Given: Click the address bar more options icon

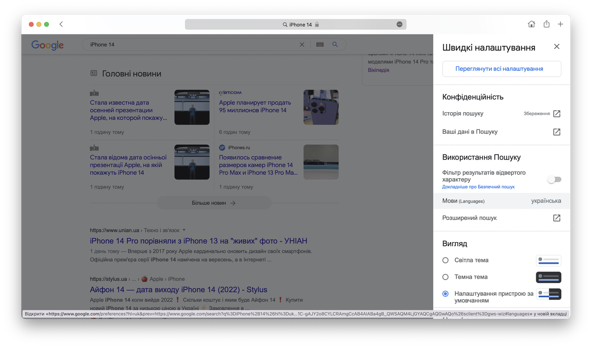Looking at the screenshot, I should click(x=399, y=25).
